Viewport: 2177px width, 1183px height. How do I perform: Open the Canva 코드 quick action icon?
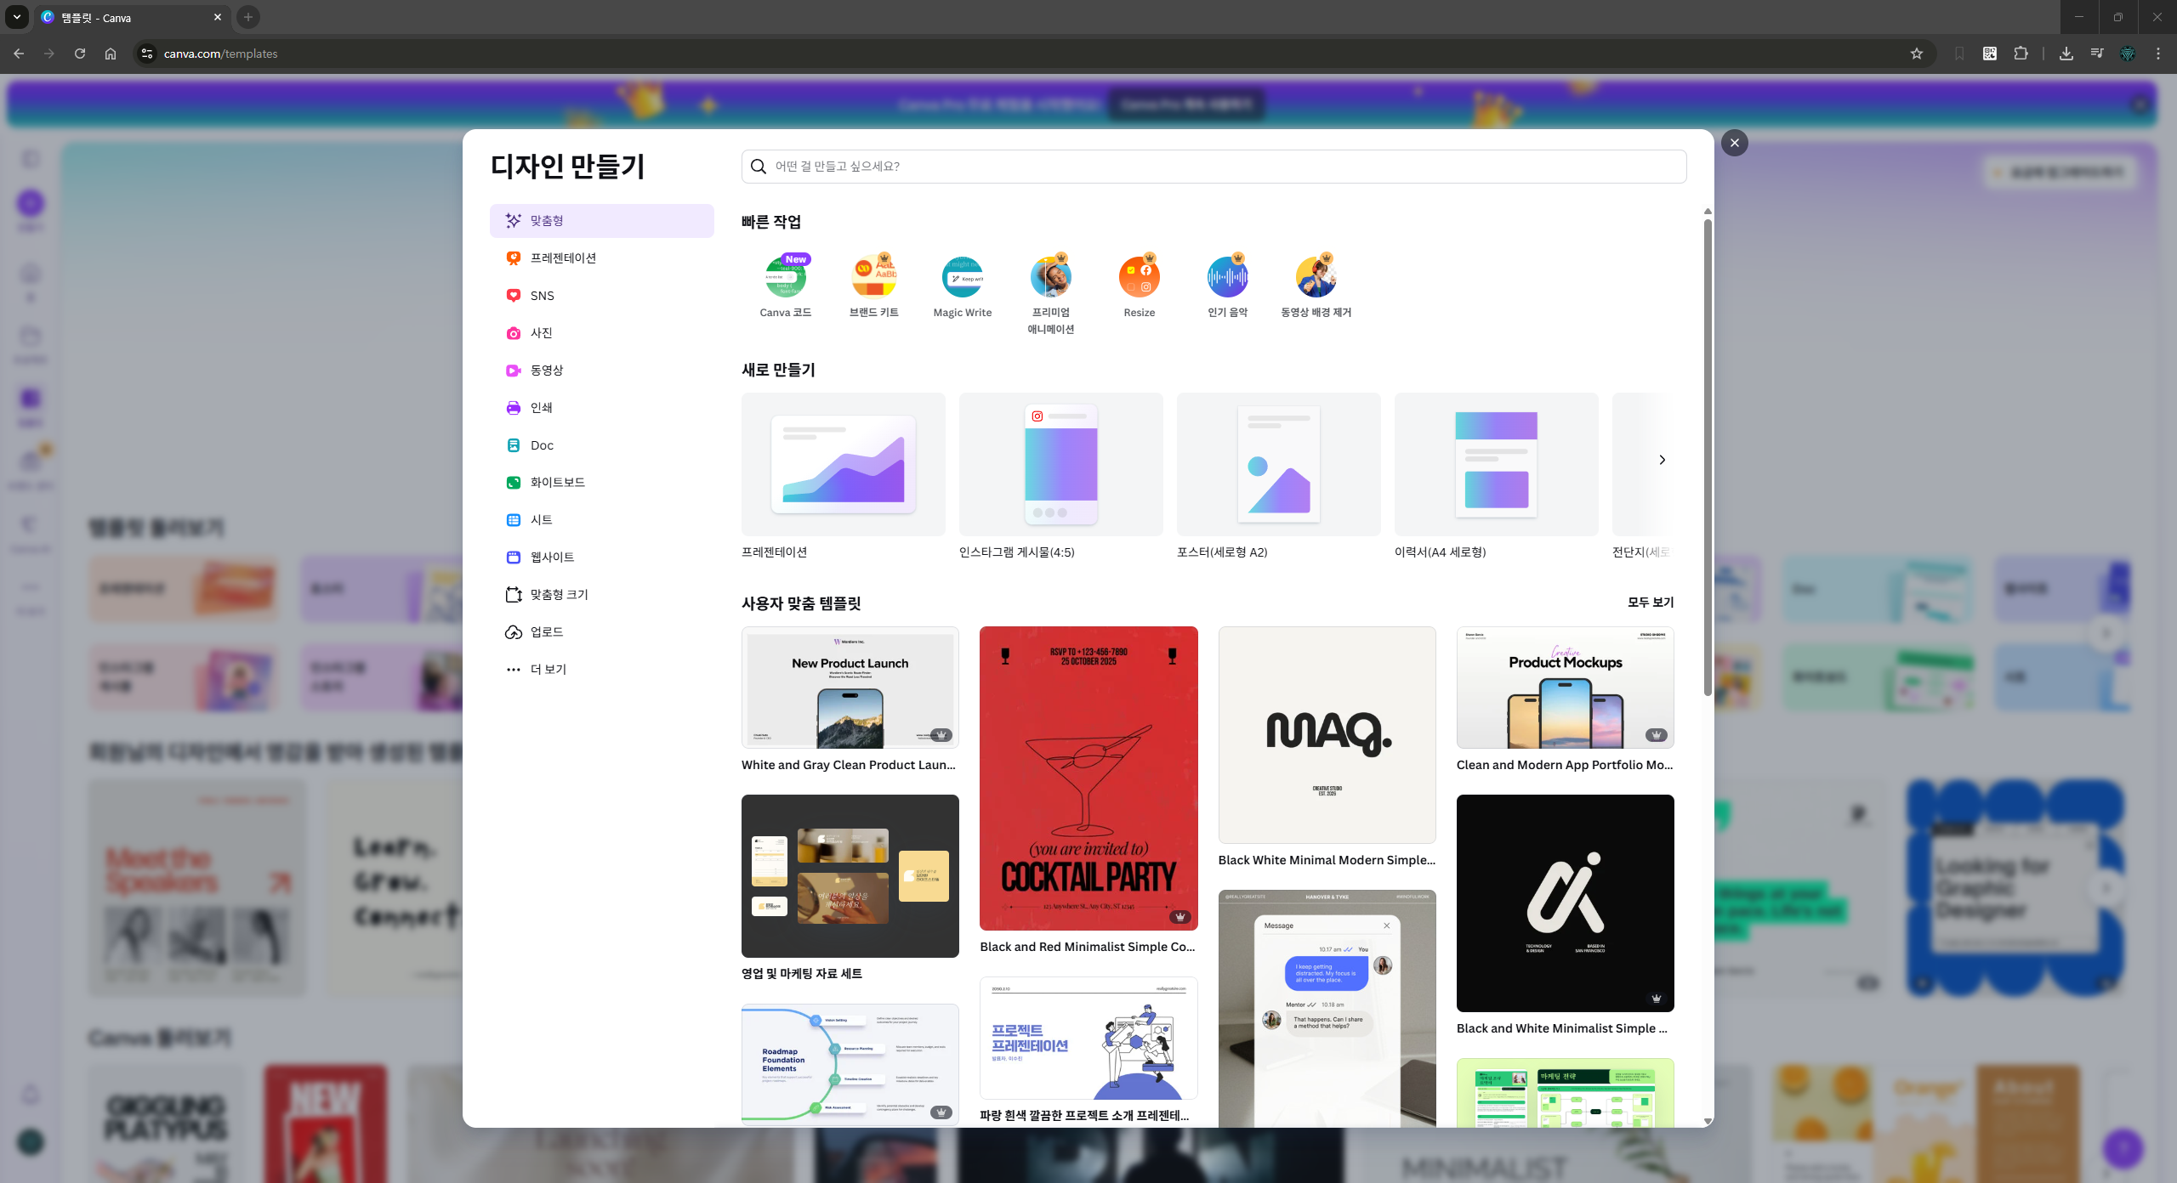click(x=785, y=277)
